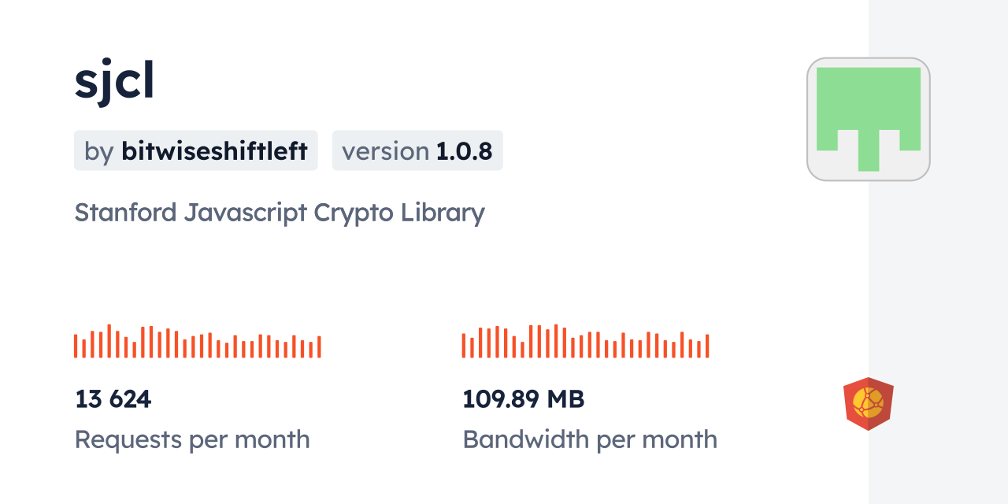Image resolution: width=1008 pixels, height=504 pixels.
Task: Select the last bar in requests chart
Action: pos(319,347)
